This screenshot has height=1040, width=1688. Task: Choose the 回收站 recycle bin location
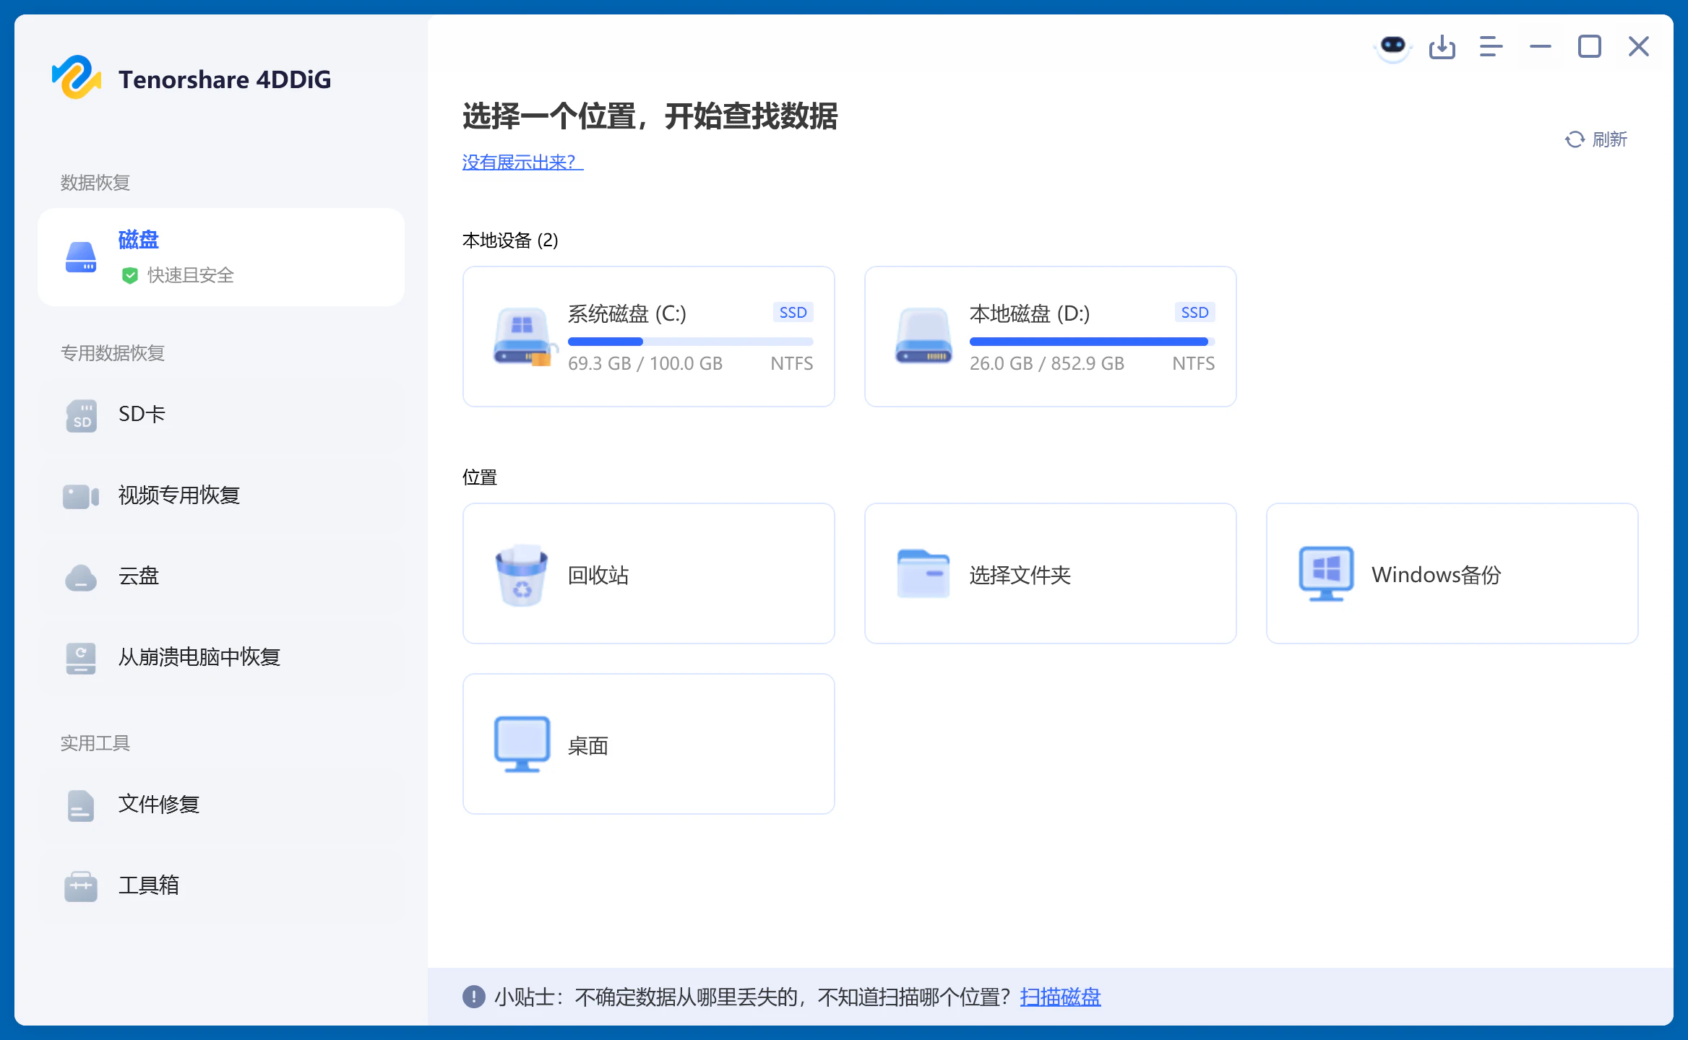tap(648, 574)
